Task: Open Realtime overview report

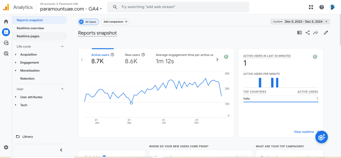Action: (x=30, y=28)
